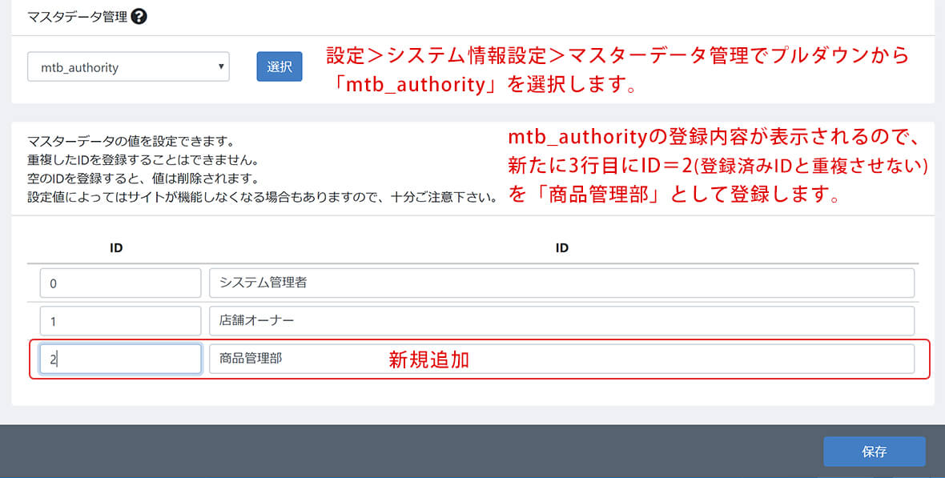Select the warning line starting 設定値によっては
The image size is (945, 478).
tap(262, 197)
